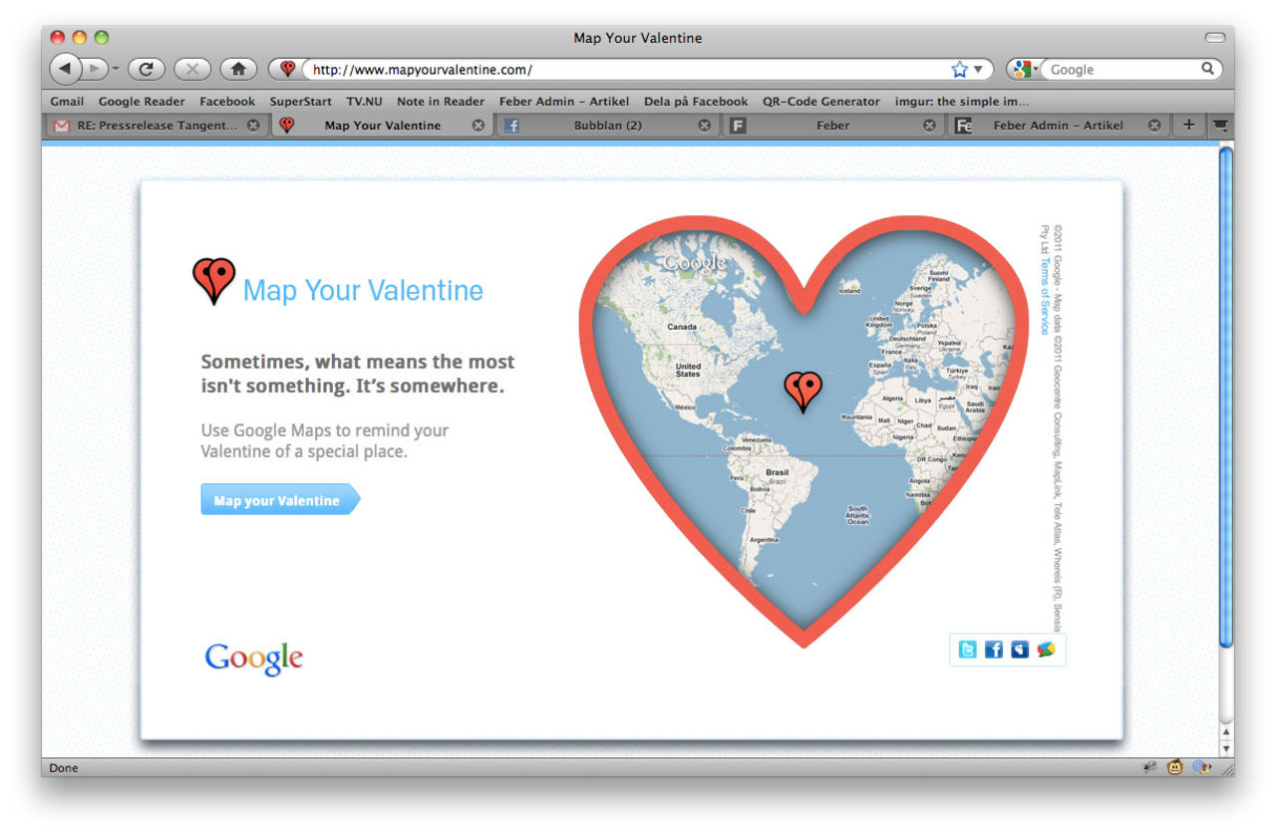
Task: Click the Reload page icon
Action: point(147,69)
